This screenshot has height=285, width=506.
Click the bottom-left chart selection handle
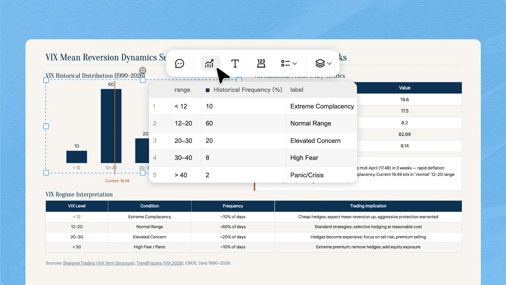pos(46,173)
